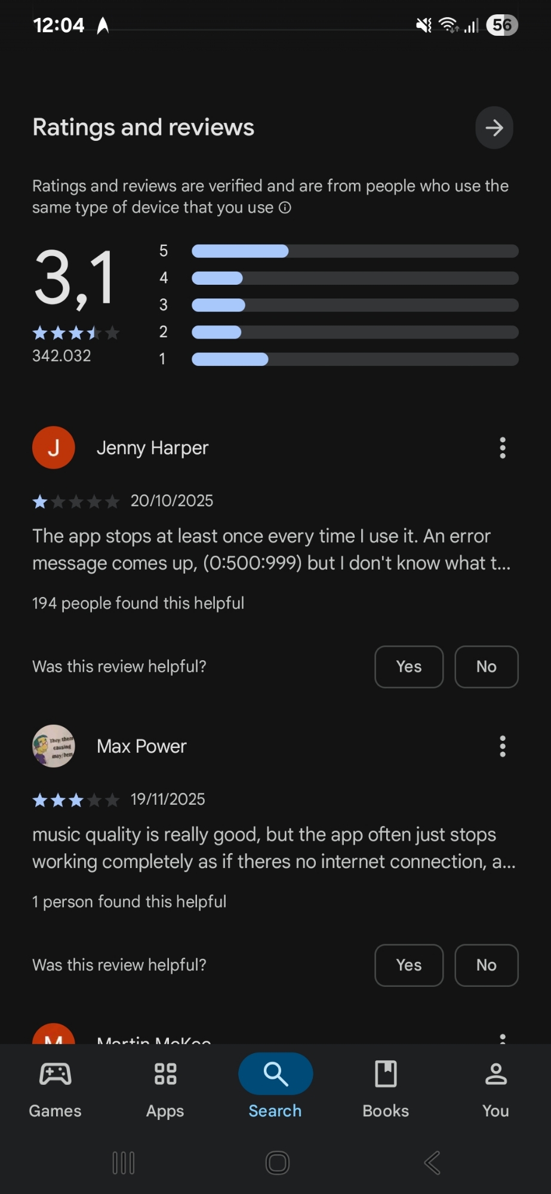Viewport: 551px width, 1194px height.
Task: Tap the info icon beside device text
Action: [285, 208]
